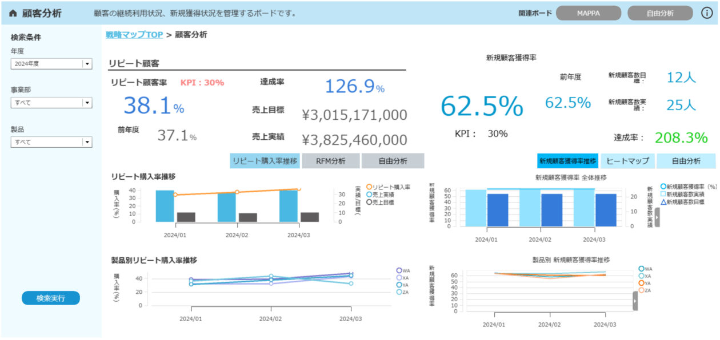Open the 自由分析 tab under 新規顧客獲得率
720x340 pixels.
[x=686, y=161]
